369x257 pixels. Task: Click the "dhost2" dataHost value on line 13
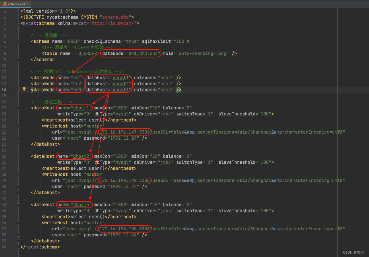point(121,84)
